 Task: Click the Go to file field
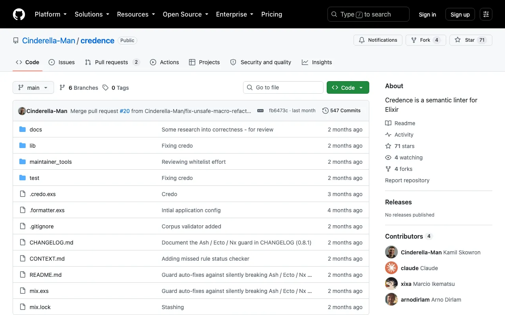283,87
